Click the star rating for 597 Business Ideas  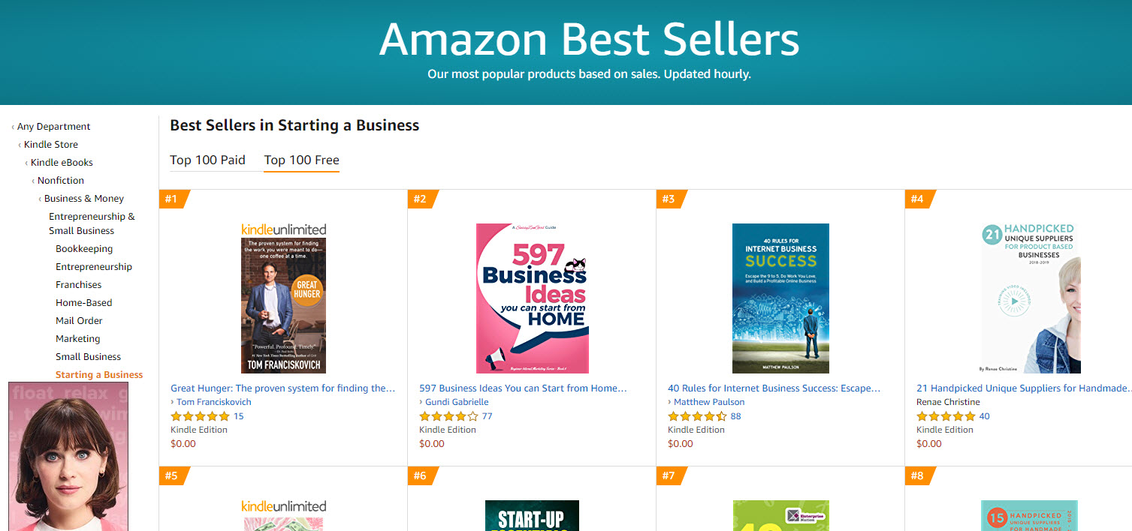[448, 416]
